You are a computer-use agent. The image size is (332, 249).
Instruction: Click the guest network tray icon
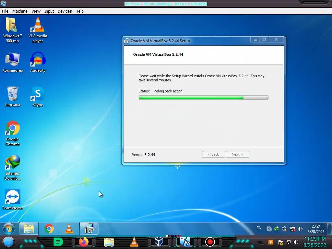(x=292, y=229)
